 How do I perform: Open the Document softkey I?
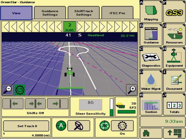coord(174,81)
